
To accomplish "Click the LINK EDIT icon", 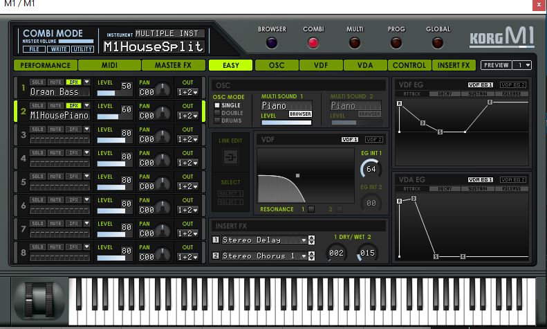I will pos(230,157).
